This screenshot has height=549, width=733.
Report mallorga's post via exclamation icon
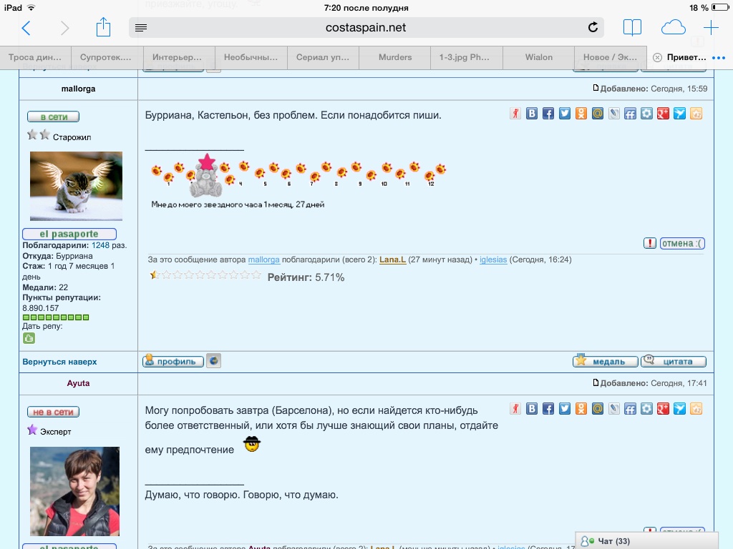coord(649,243)
